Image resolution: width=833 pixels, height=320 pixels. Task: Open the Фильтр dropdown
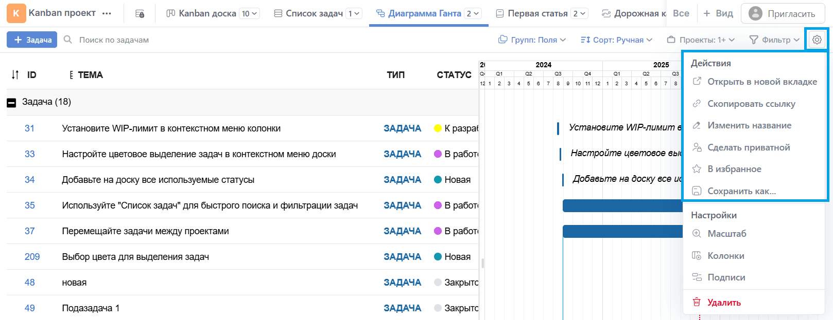[774, 40]
